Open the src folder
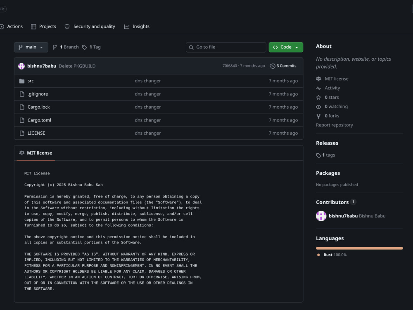The height and width of the screenshot is (310, 413). click(31, 81)
